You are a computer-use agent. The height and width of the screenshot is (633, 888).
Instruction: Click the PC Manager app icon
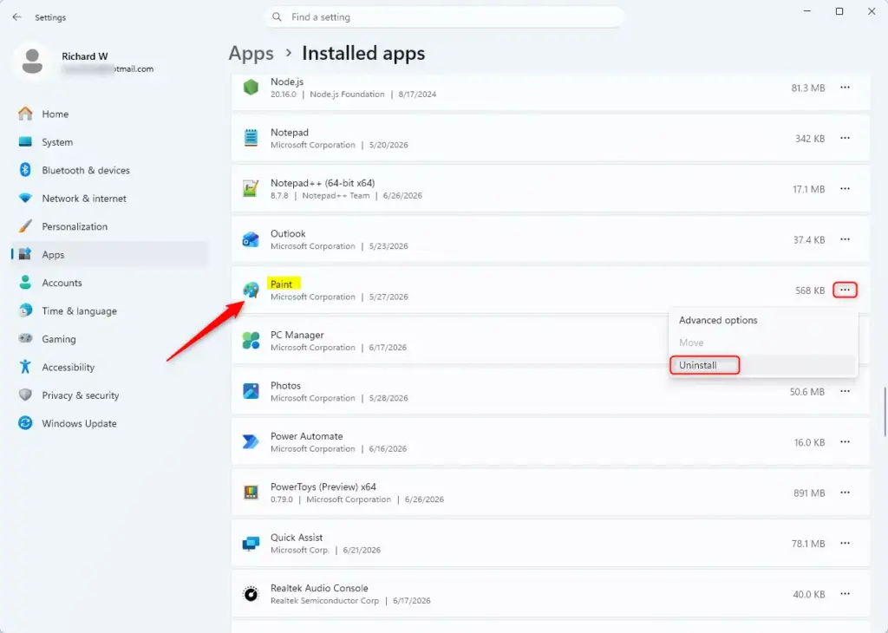tap(251, 340)
